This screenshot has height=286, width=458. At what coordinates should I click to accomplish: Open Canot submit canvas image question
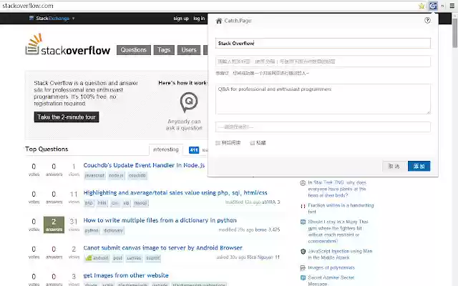[162, 248]
